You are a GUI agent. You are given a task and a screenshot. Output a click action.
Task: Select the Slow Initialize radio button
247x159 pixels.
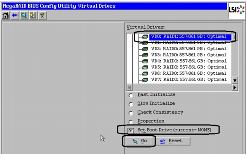pos(130,104)
